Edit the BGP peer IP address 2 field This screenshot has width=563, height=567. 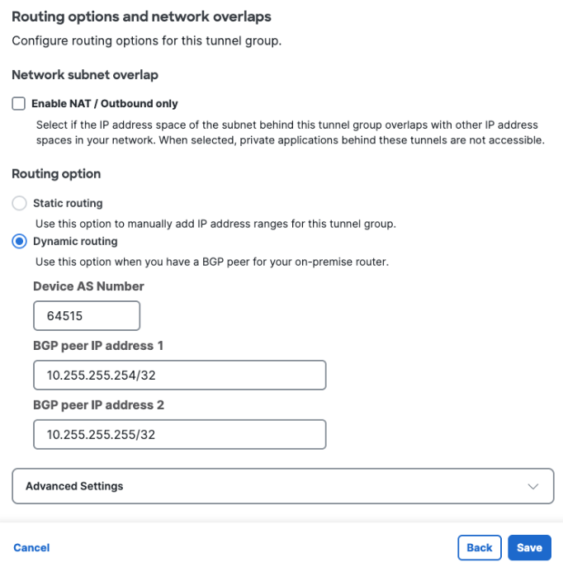(x=180, y=434)
